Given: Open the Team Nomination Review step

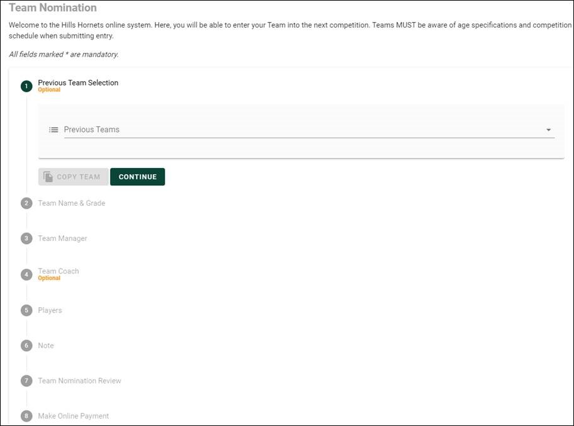Looking at the screenshot, I should tap(79, 381).
